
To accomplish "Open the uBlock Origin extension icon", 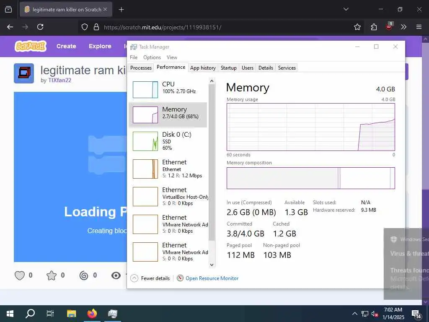I will pos(389,26).
